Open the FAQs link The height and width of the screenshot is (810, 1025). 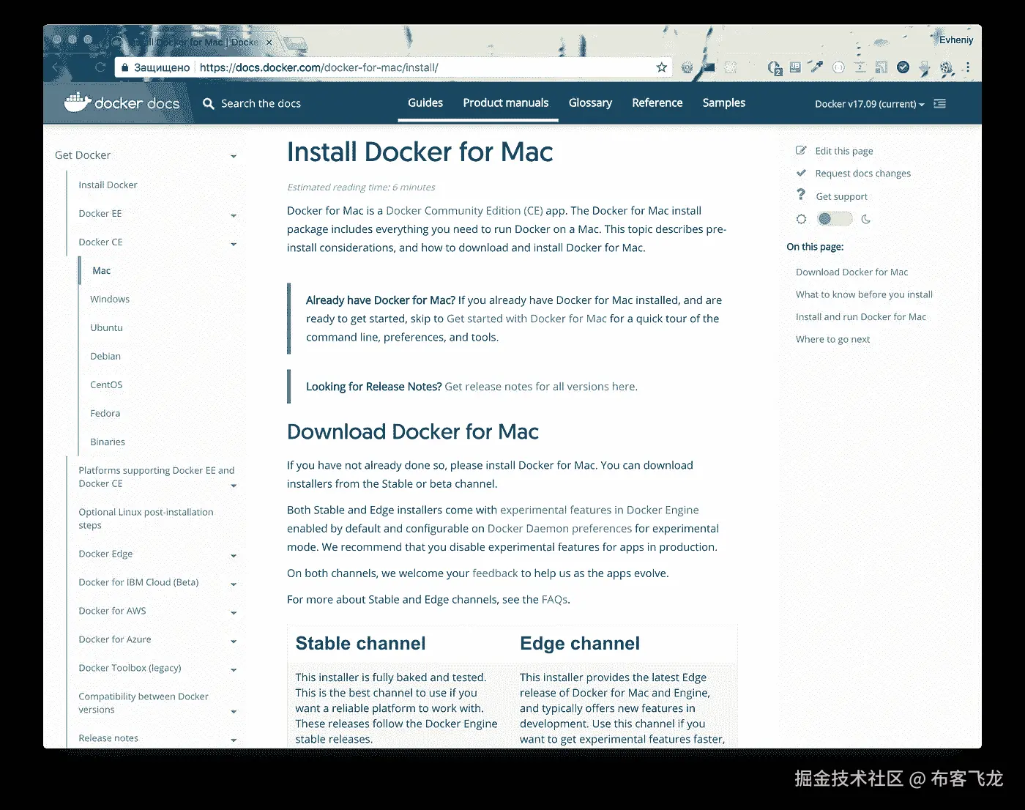(554, 600)
